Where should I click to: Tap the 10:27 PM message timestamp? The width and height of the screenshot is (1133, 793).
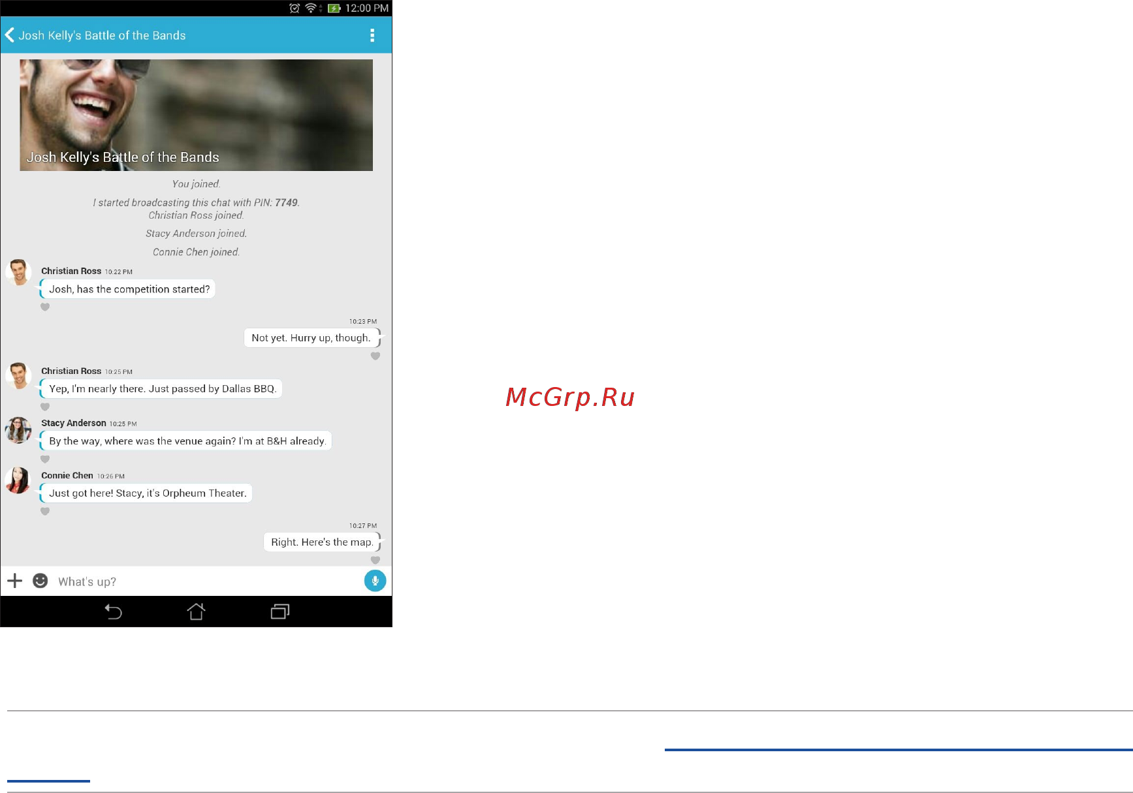click(363, 525)
